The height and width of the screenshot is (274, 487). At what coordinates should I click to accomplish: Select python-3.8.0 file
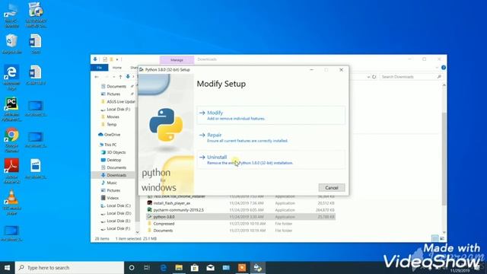coord(164,217)
